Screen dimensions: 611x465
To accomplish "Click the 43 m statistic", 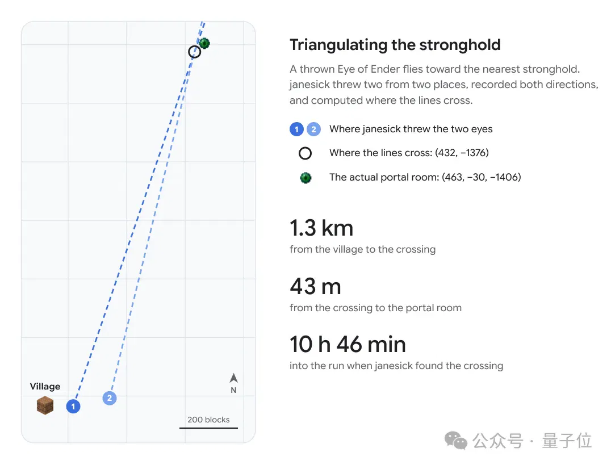I will (x=315, y=287).
